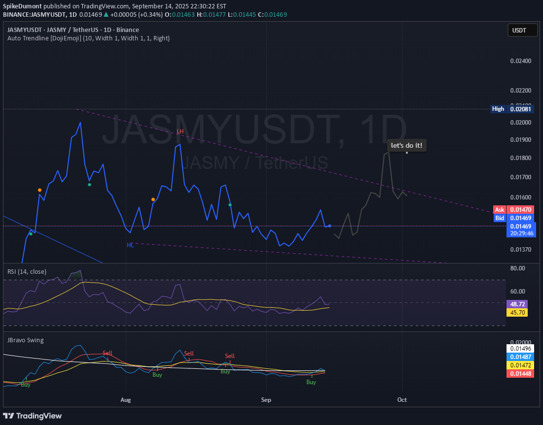Click the red Ask label
This screenshot has width=543, height=425.
point(500,210)
